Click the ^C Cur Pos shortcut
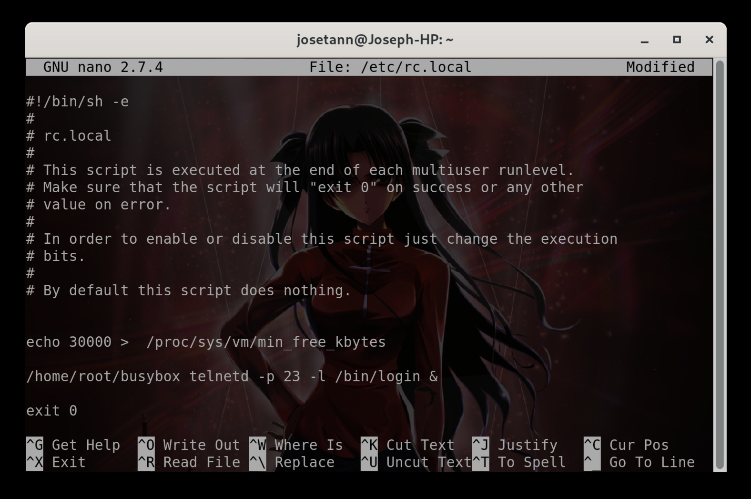751x499 pixels. tap(626, 445)
